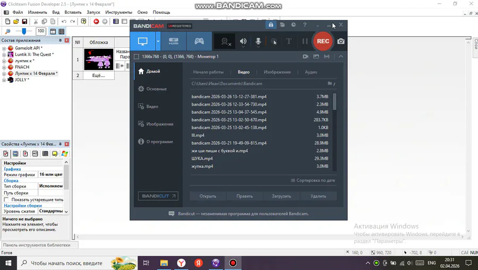The image size is (478, 270).
Task: Open the Инструменты menu
Action: 118,12
